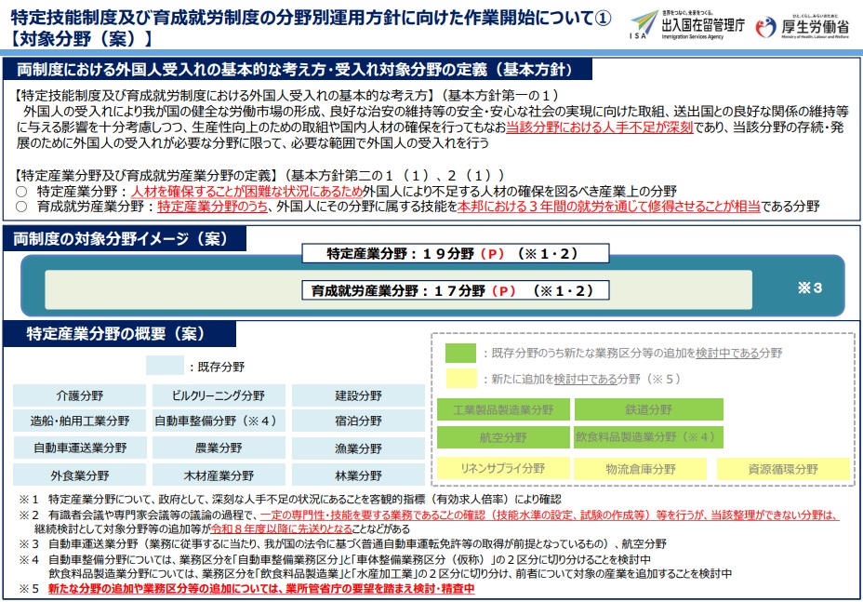Viewport: 863px width, 602px height.
Task: Select the green 鉄道分野 box
Action: (x=648, y=409)
